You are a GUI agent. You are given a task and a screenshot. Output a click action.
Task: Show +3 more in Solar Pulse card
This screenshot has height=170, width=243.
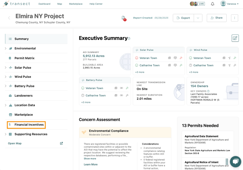click(140, 72)
